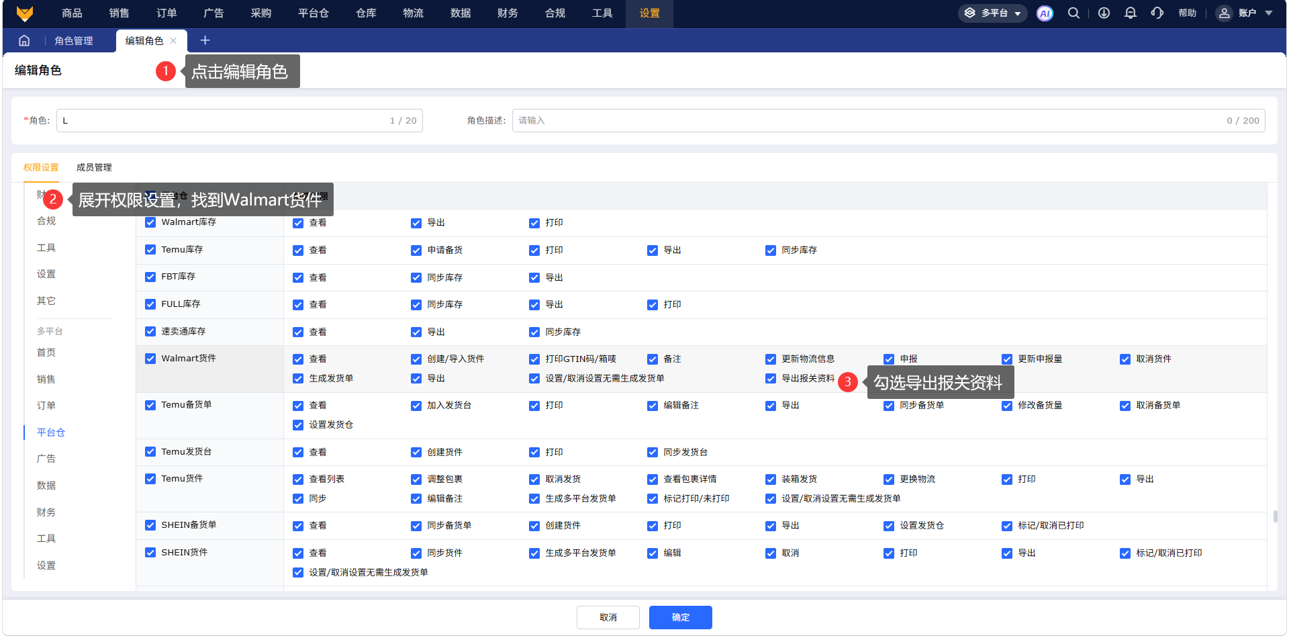Click the account avatar icon
Viewport: 1289px width, 638px height.
coord(1225,13)
